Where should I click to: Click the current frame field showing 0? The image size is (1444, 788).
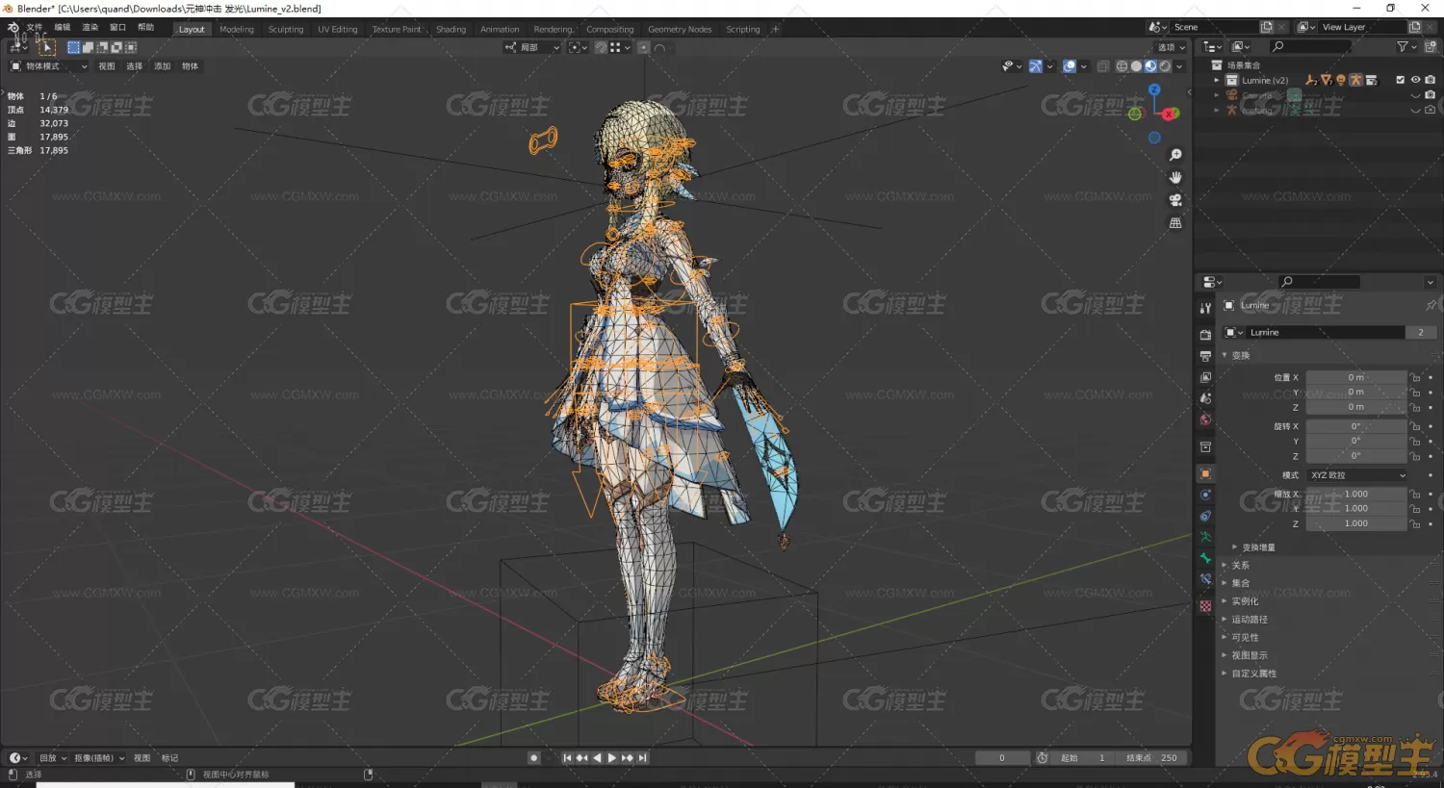pos(1002,758)
